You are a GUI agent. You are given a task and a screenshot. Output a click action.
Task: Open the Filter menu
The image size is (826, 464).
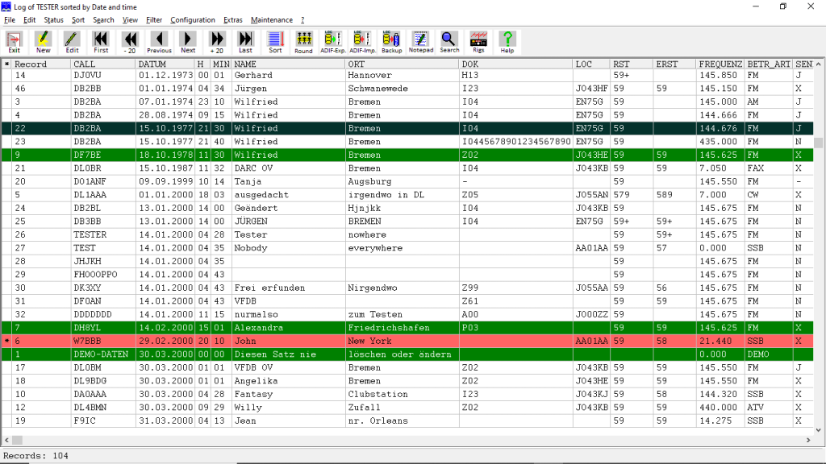154,19
